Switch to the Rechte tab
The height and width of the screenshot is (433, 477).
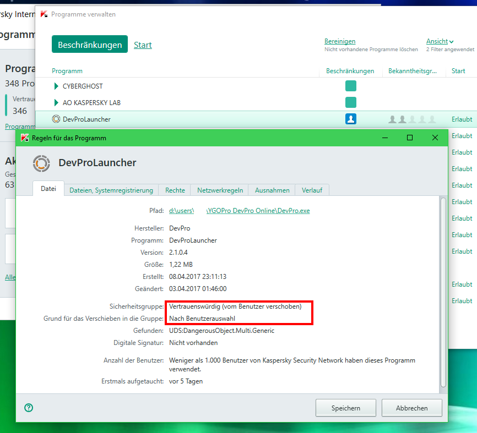(175, 190)
